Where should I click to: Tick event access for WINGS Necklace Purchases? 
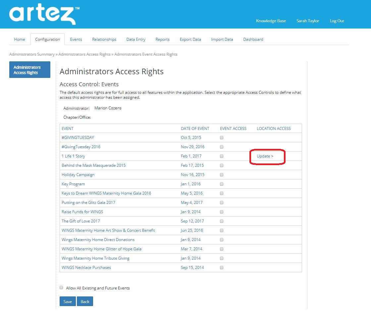(x=222, y=268)
